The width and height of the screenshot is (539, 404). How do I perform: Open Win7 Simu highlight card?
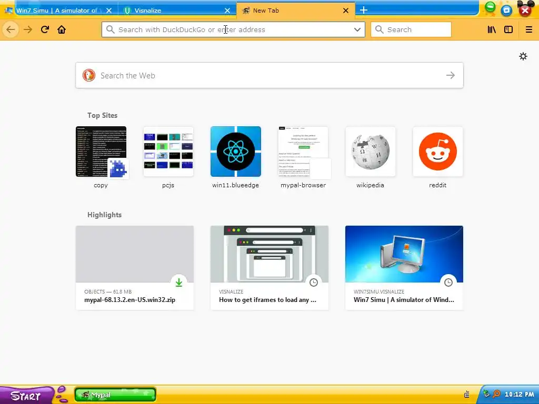pyautogui.click(x=404, y=268)
